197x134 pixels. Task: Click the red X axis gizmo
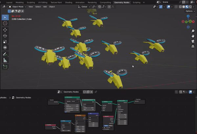(x=193, y=22)
